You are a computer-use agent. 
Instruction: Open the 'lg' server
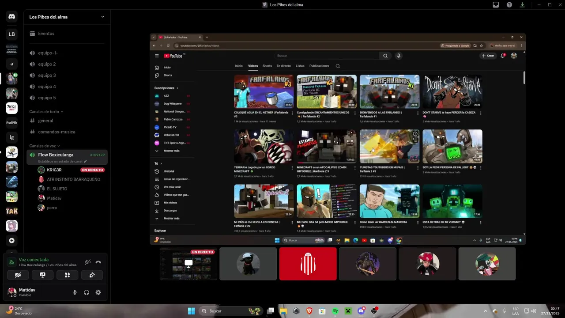(x=12, y=137)
